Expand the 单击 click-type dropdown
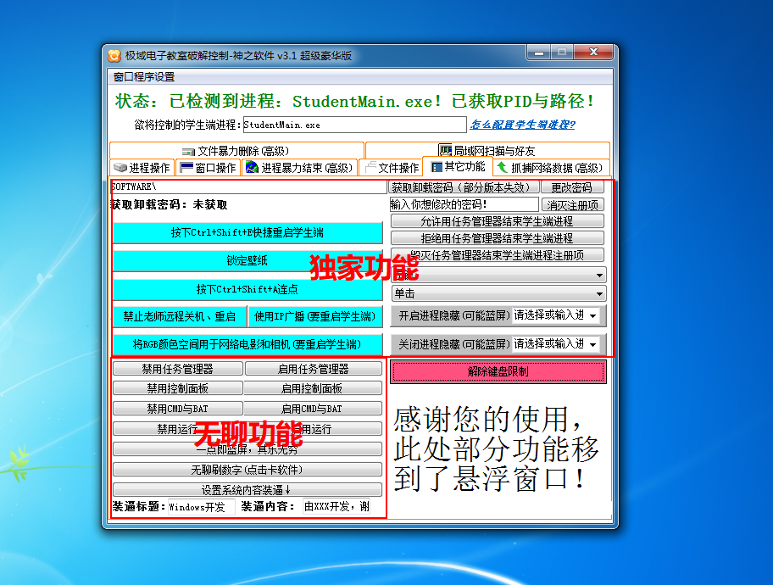This screenshot has height=585, width=773. tap(498, 293)
